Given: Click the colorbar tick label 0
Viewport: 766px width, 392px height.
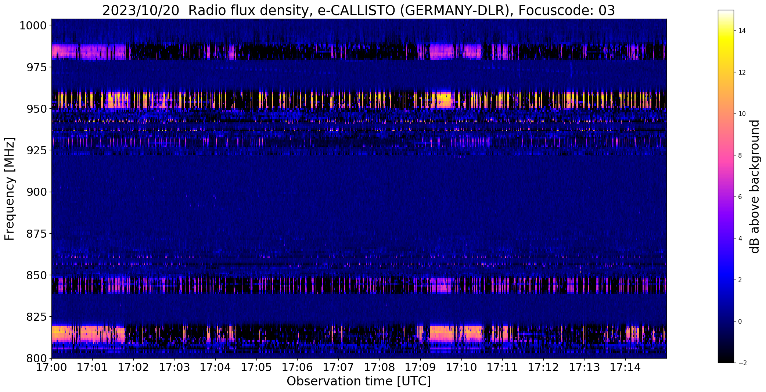Looking at the screenshot, I should [x=740, y=321].
